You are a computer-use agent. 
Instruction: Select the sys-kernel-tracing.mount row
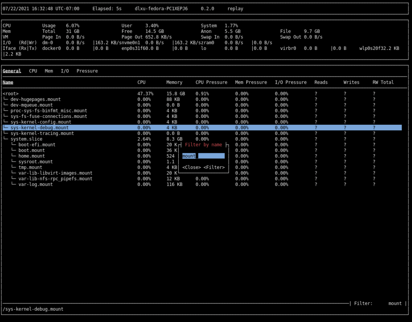(x=42, y=133)
